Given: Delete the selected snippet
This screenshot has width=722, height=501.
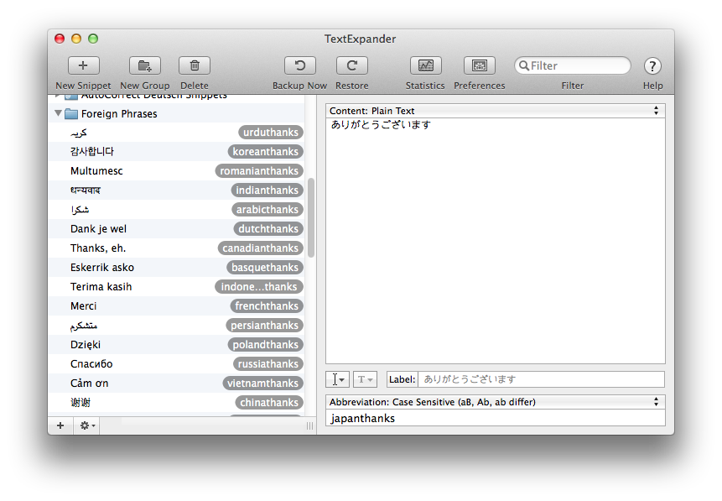Looking at the screenshot, I should tap(194, 65).
